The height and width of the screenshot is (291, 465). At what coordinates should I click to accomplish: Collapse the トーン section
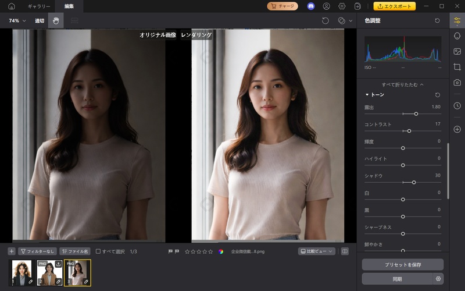(x=367, y=94)
